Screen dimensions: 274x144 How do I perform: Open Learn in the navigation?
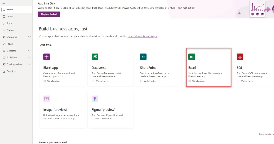click(x=16, y=16)
